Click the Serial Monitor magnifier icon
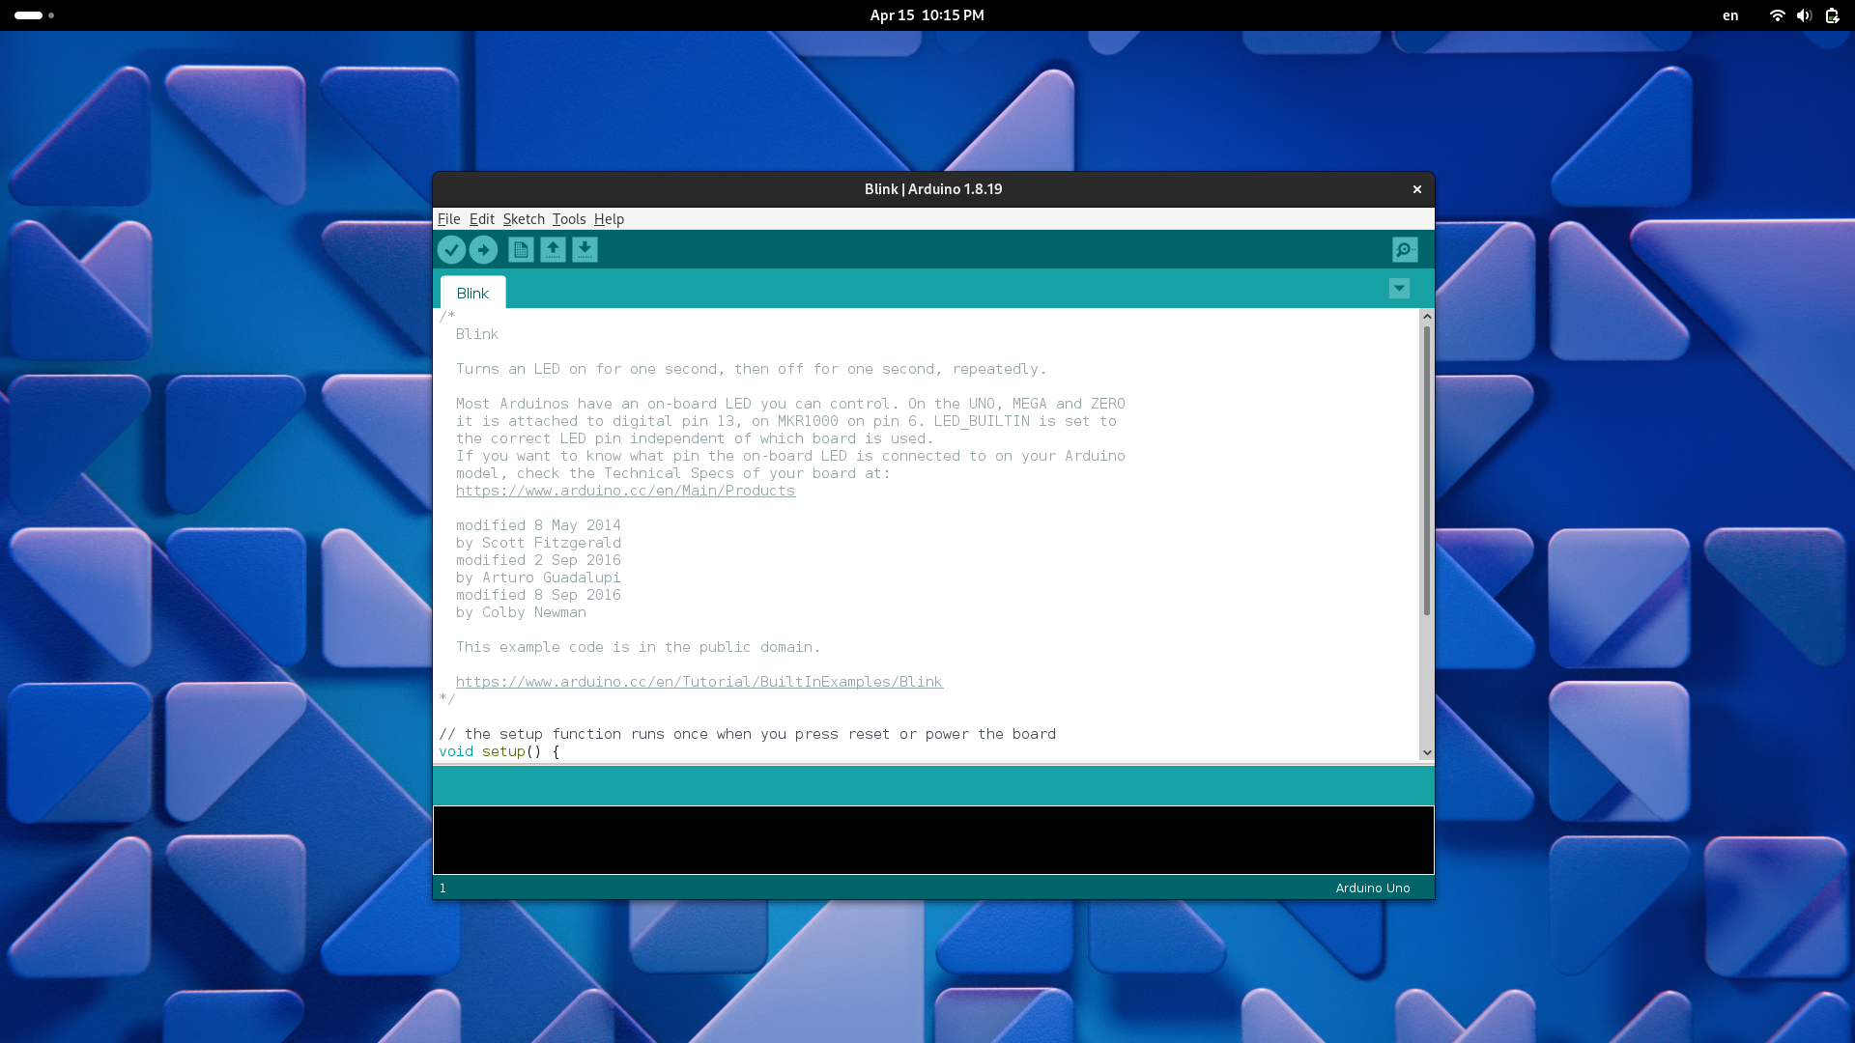The image size is (1855, 1043). pyautogui.click(x=1404, y=249)
